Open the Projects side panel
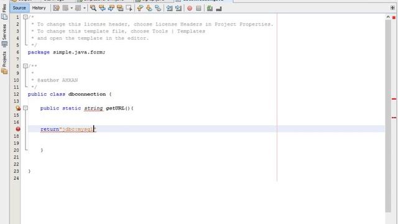The image size is (398, 224). [4, 62]
